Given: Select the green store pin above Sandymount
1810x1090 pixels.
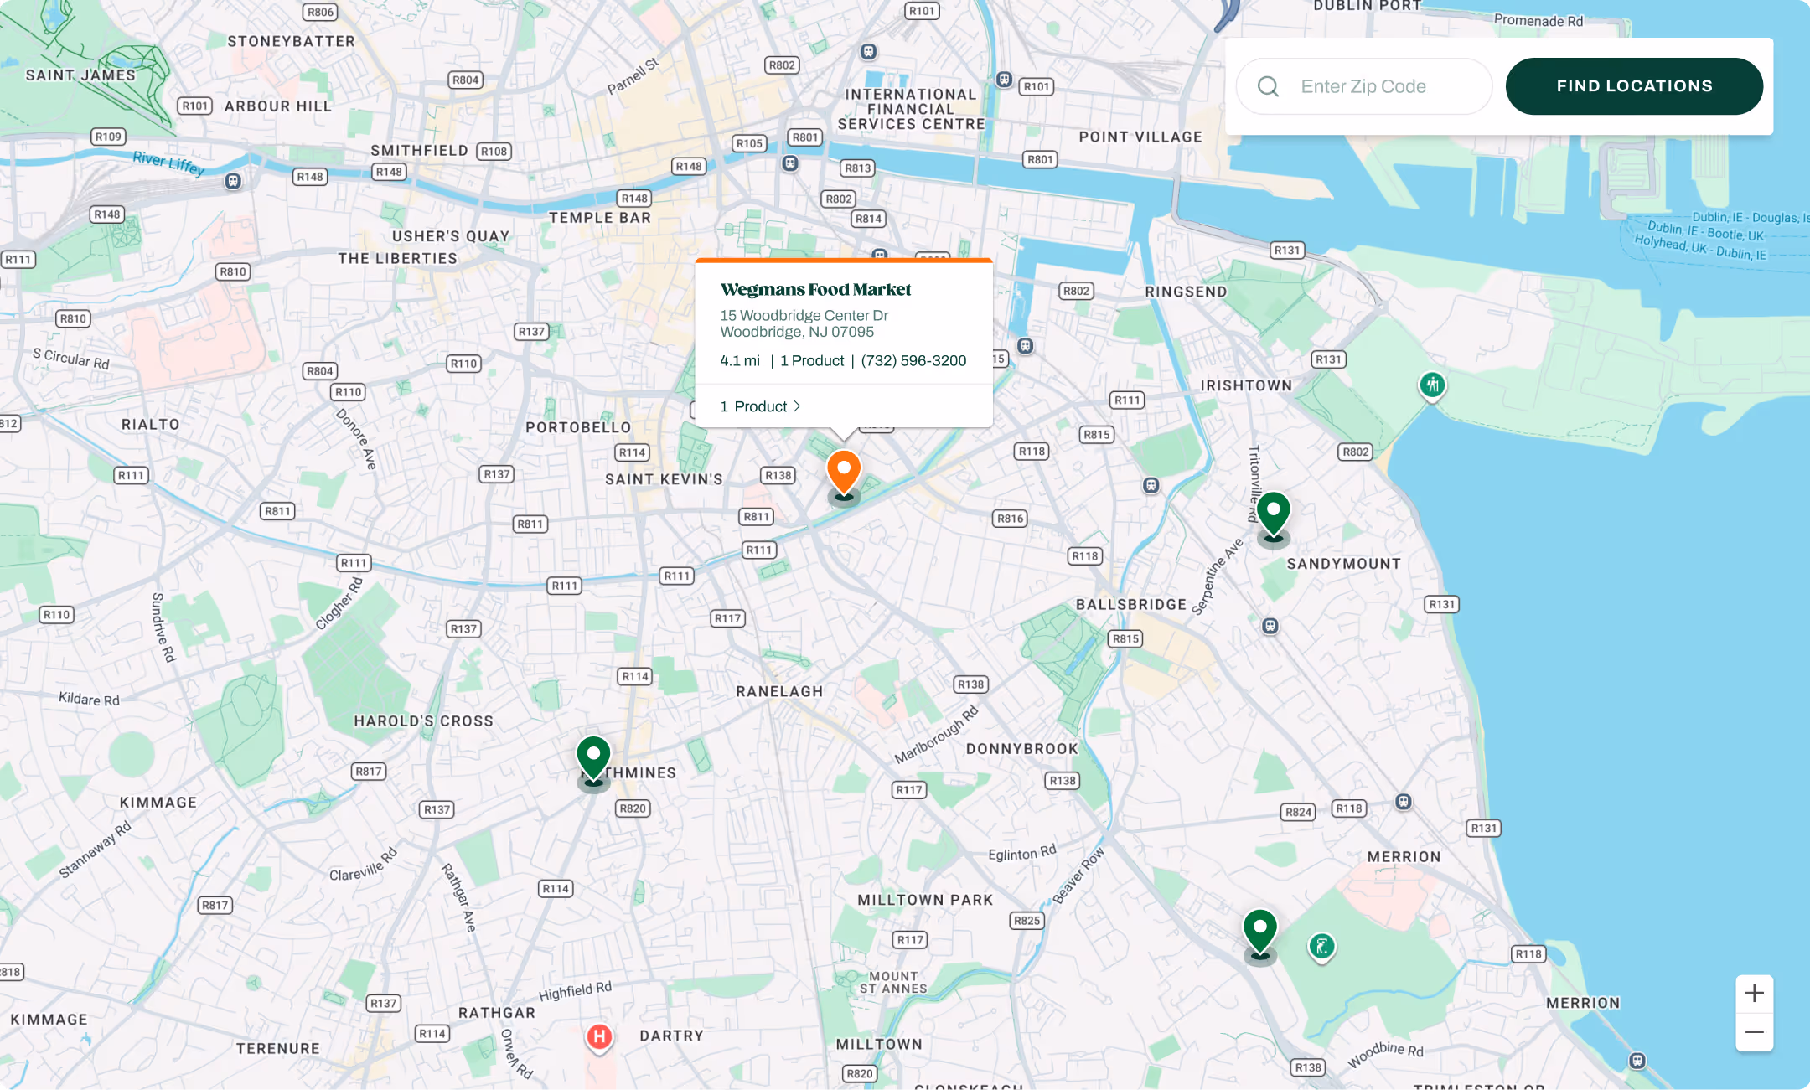Looking at the screenshot, I should coord(1273,516).
